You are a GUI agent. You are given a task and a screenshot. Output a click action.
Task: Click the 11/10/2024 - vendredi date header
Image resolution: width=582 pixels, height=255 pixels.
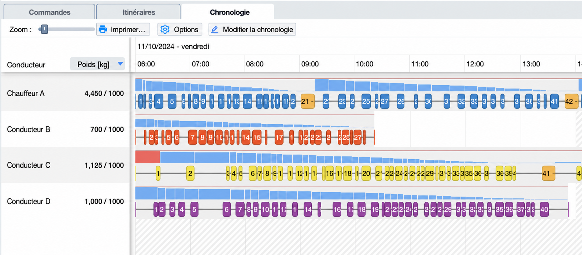173,47
